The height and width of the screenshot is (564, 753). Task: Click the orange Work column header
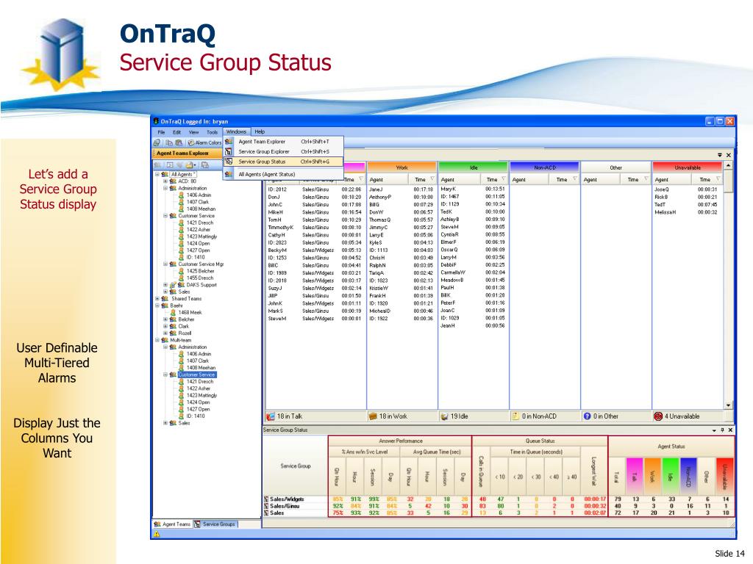click(x=402, y=167)
